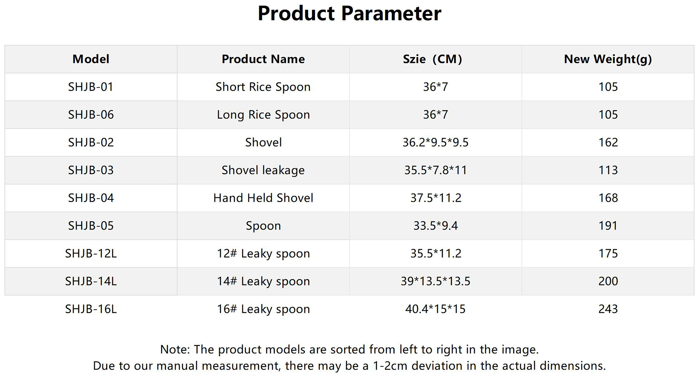This screenshot has height=377, width=699.
Task: Click the New Weight(g) column header
Action: click(x=608, y=59)
